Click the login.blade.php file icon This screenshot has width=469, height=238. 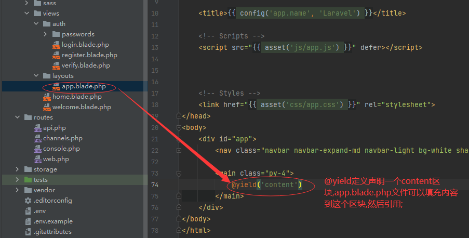click(x=56, y=45)
